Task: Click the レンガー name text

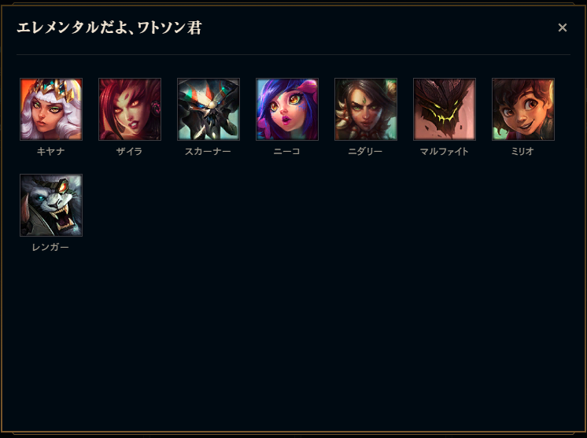Action: pyautogui.click(x=51, y=247)
